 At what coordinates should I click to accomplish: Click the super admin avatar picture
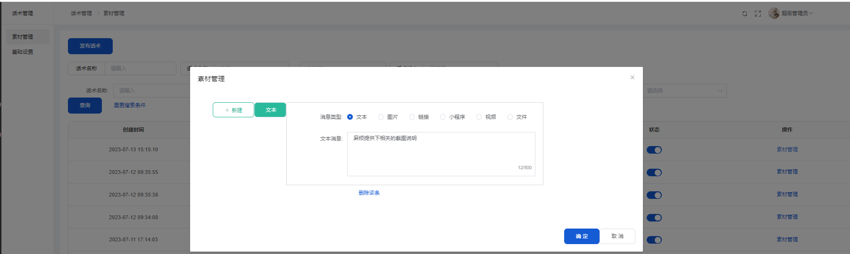[774, 13]
